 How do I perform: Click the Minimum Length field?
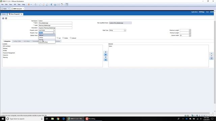[x=184, y=33]
